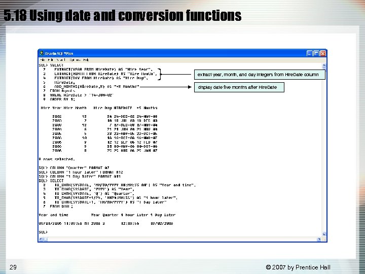This screenshot has height=274, width=365.
Task: Open the Search menu in SQL*Plus
Action: click(61, 60)
